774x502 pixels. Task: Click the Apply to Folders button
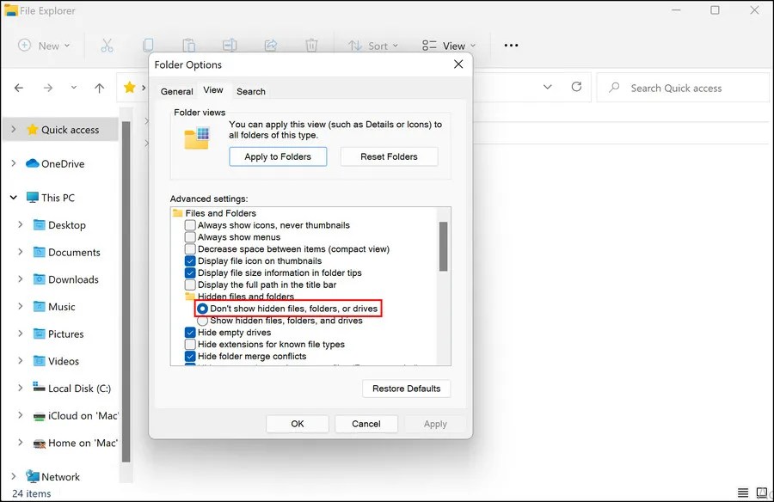(x=278, y=156)
